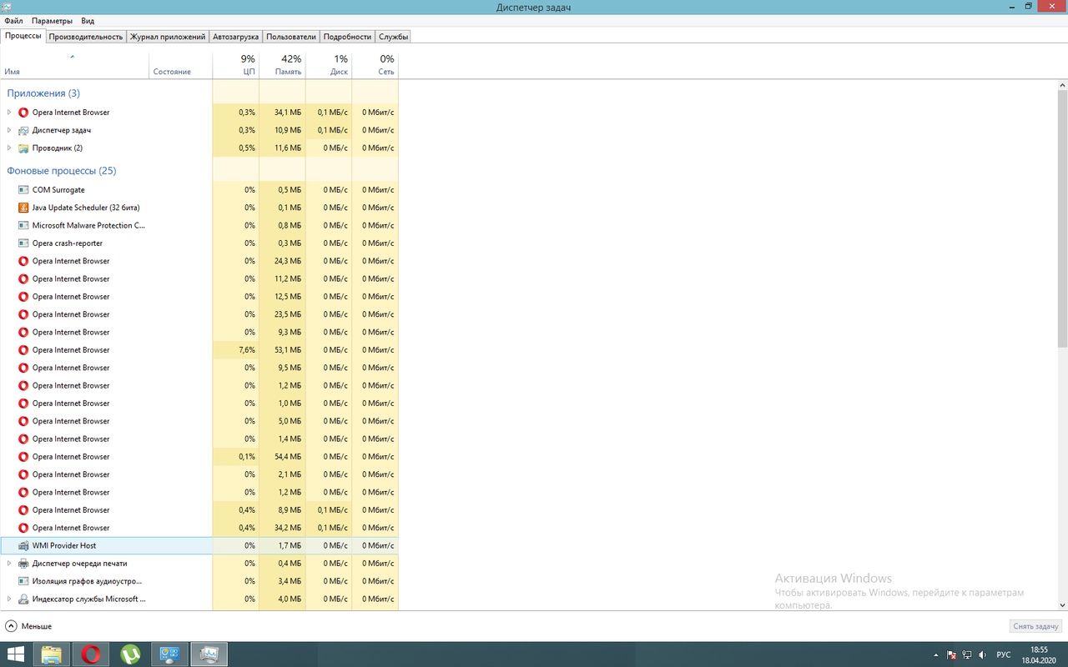This screenshot has width=1068, height=667.
Task: Click the Control Panel taskbar icon
Action: coord(169,654)
